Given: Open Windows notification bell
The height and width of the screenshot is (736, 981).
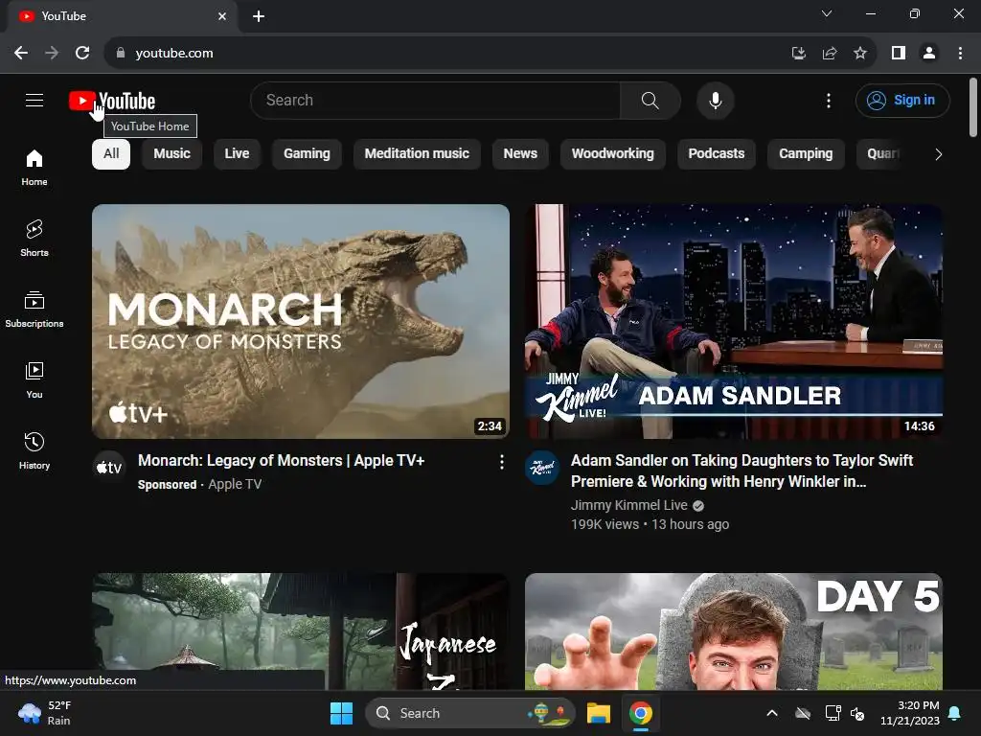Looking at the screenshot, I should 955,713.
